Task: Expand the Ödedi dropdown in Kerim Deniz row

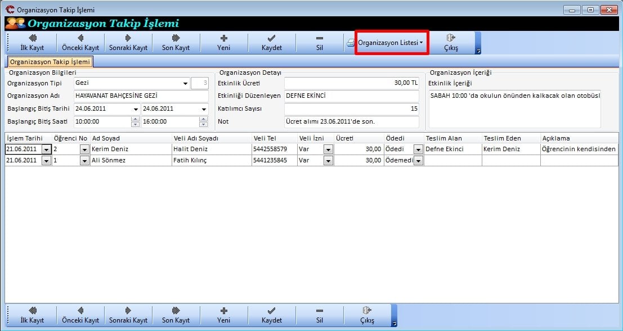Action: [418, 149]
